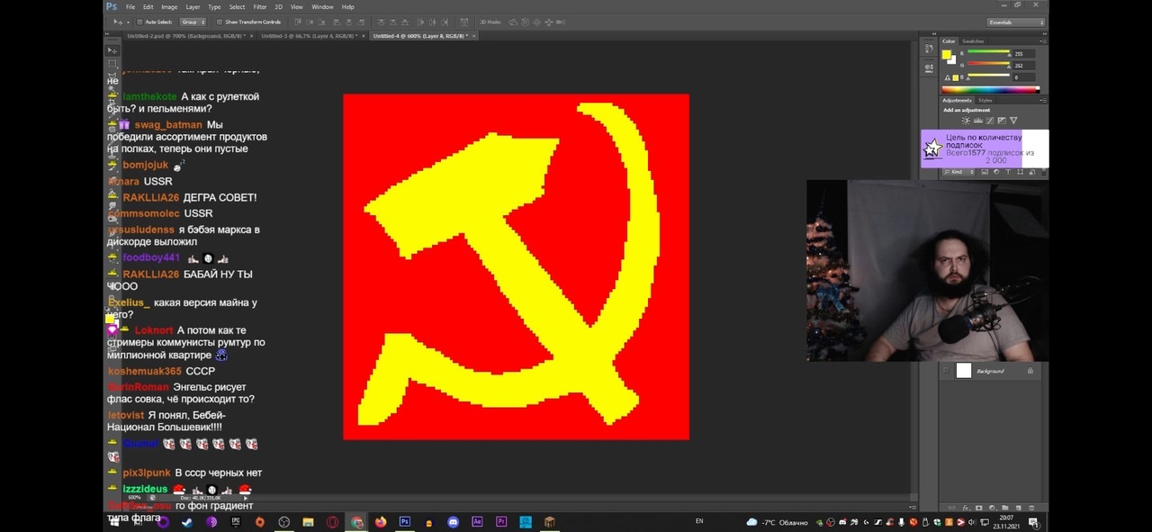The height and width of the screenshot is (532, 1152).
Task: Filter layers by type layer icon
Action: click(1008, 171)
